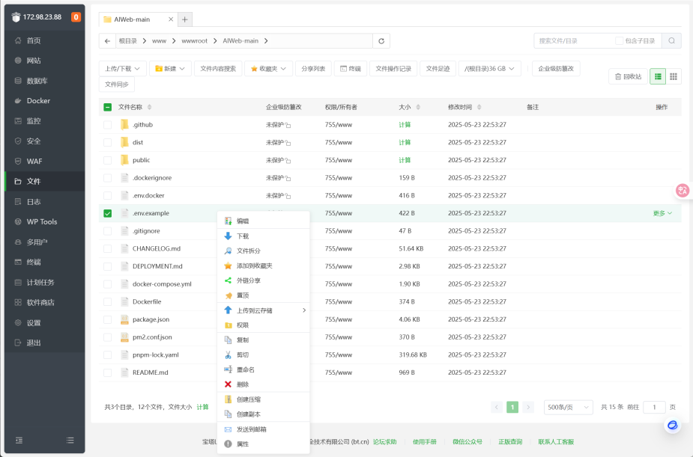Sort files by 文件名称 sort arrows
This screenshot has height=457, width=693.
point(149,107)
